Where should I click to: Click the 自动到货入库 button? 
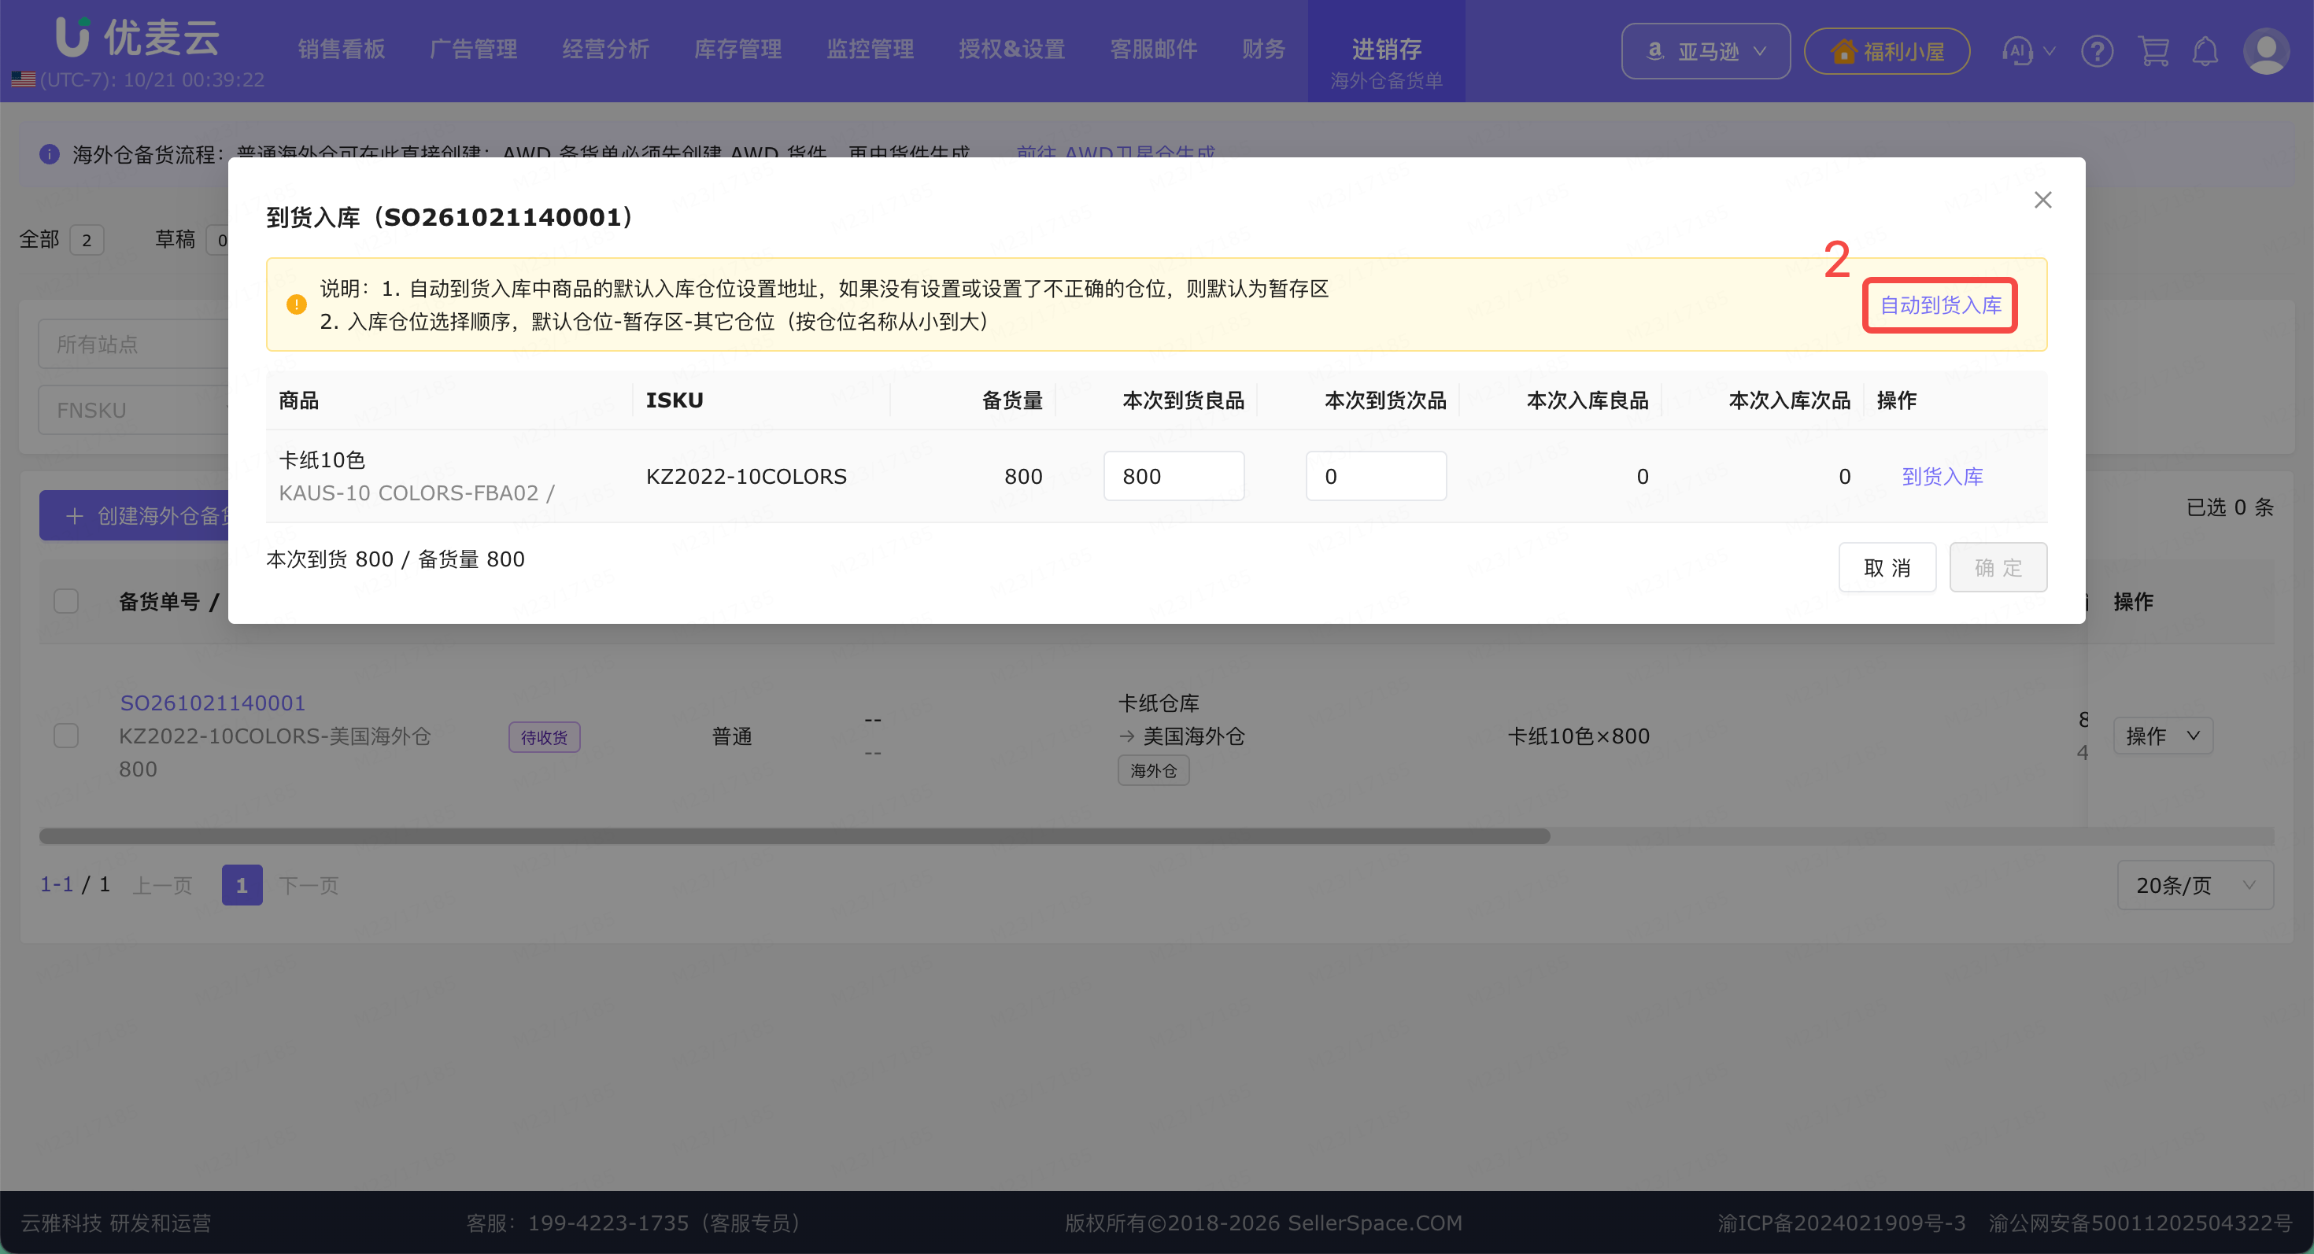click(1940, 305)
